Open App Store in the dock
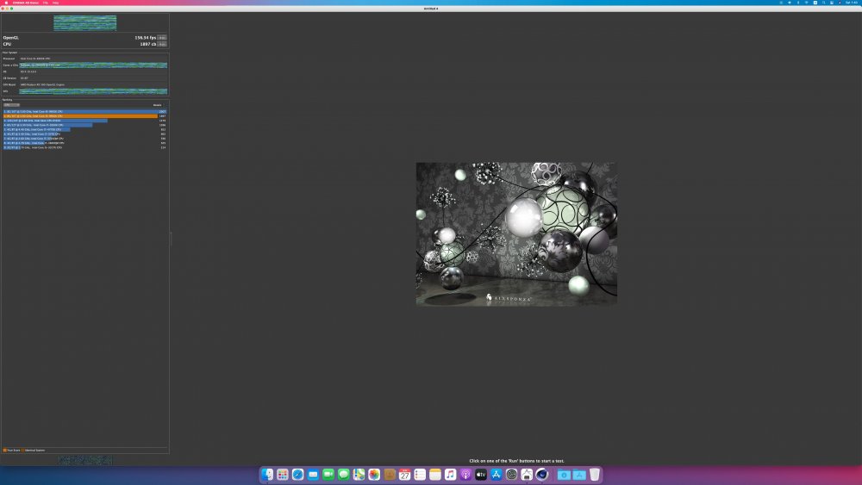This screenshot has height=485, width=862. click(496, 475)
